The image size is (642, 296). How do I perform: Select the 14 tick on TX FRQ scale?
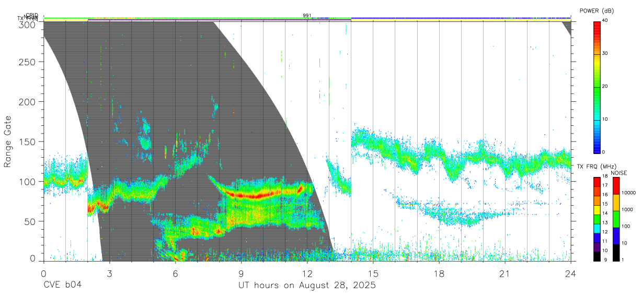(x=605, y=214)
